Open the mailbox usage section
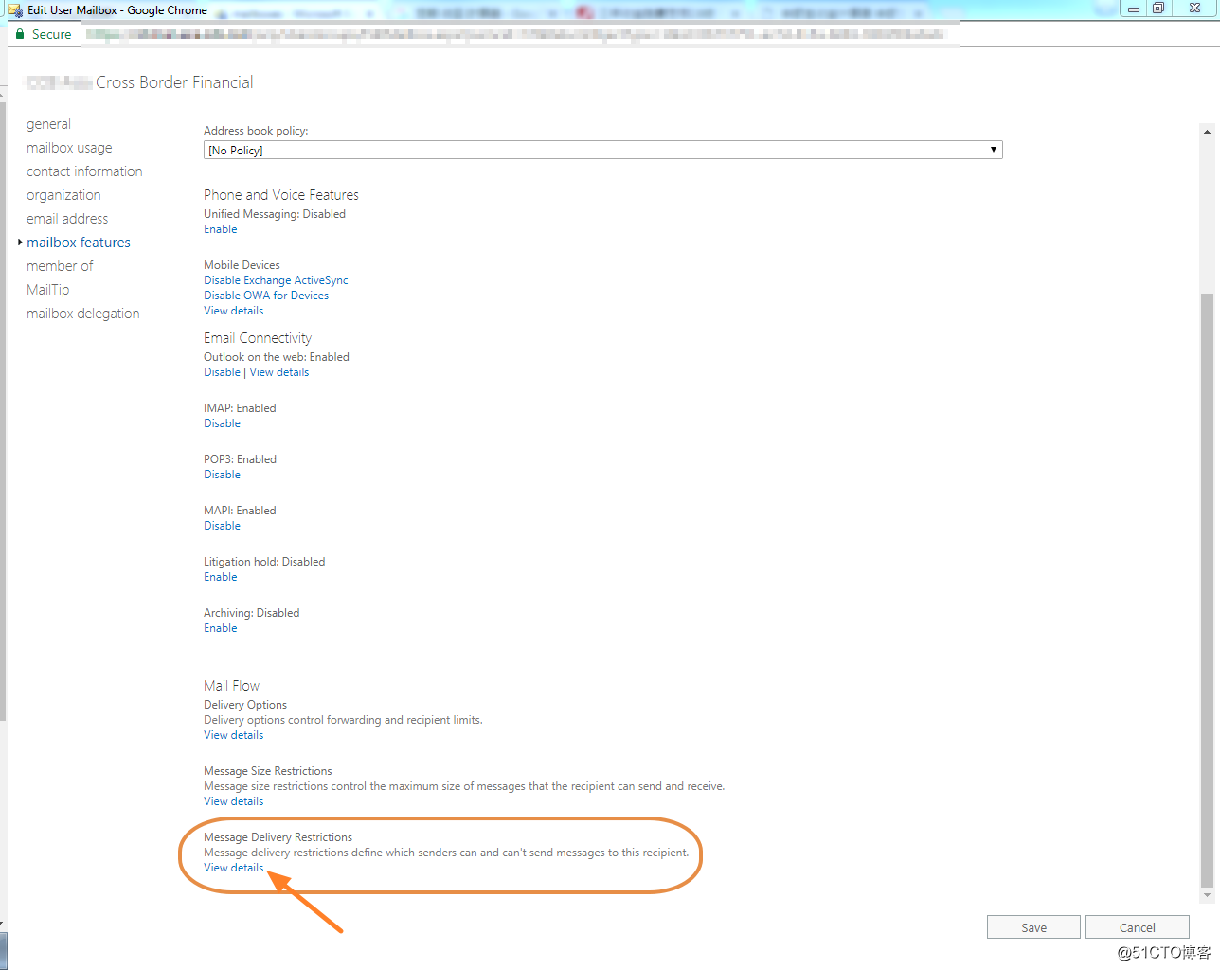This screenshot has height=970, width=1220. tap(69, 148)
